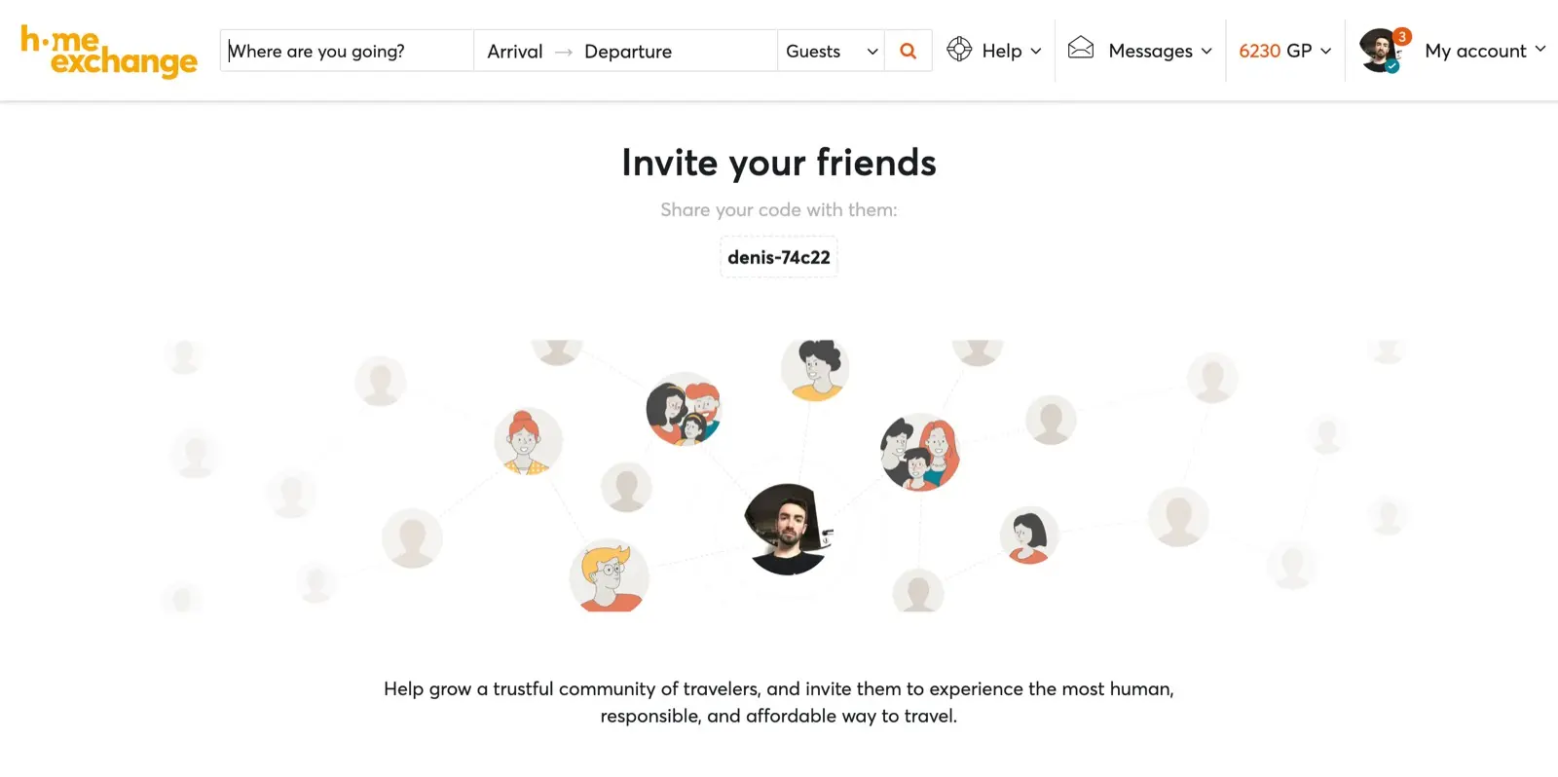Click the family avatar with red-haired mother
The image size is (1558, 777).
(920, 452)
